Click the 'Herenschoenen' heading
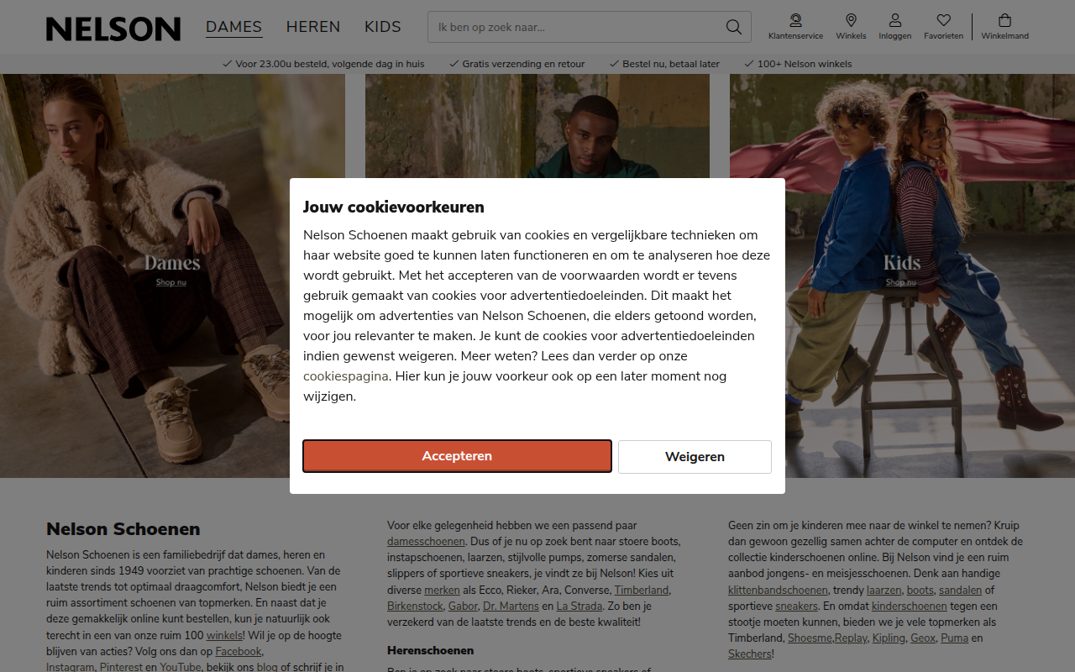The width and height of the screenshot is (1075, 672). pyautogui.click(x=430, y=651)
